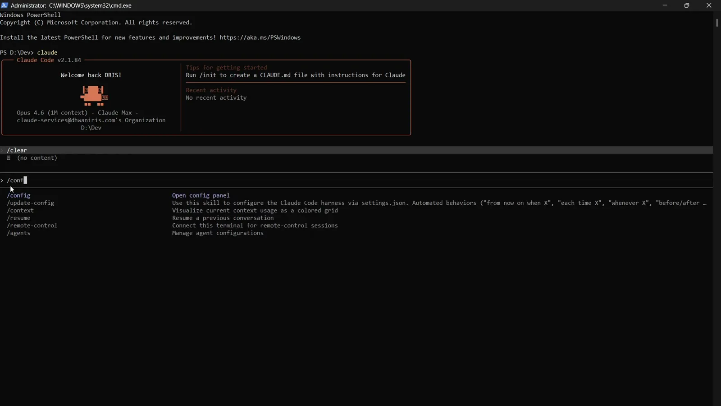Select the /resume command suggestion
The image size is (721, 406).
[x=19, y=218]
